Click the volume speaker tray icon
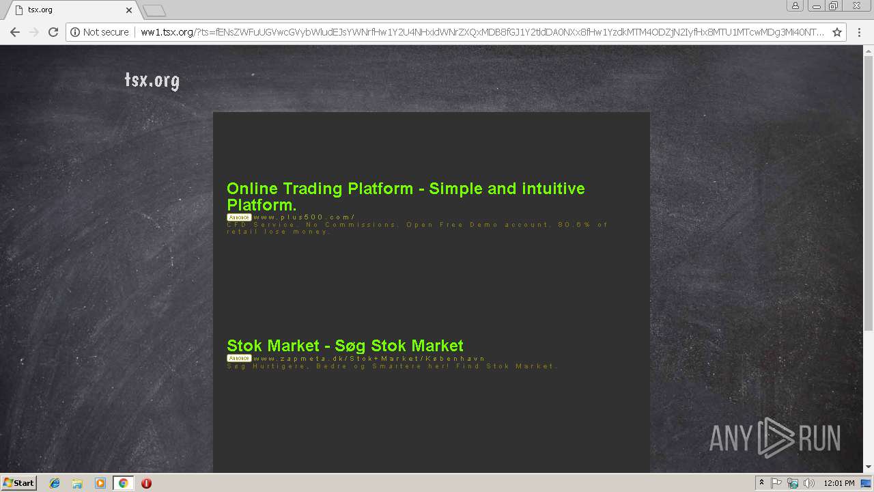 click(x=809, y=483)
